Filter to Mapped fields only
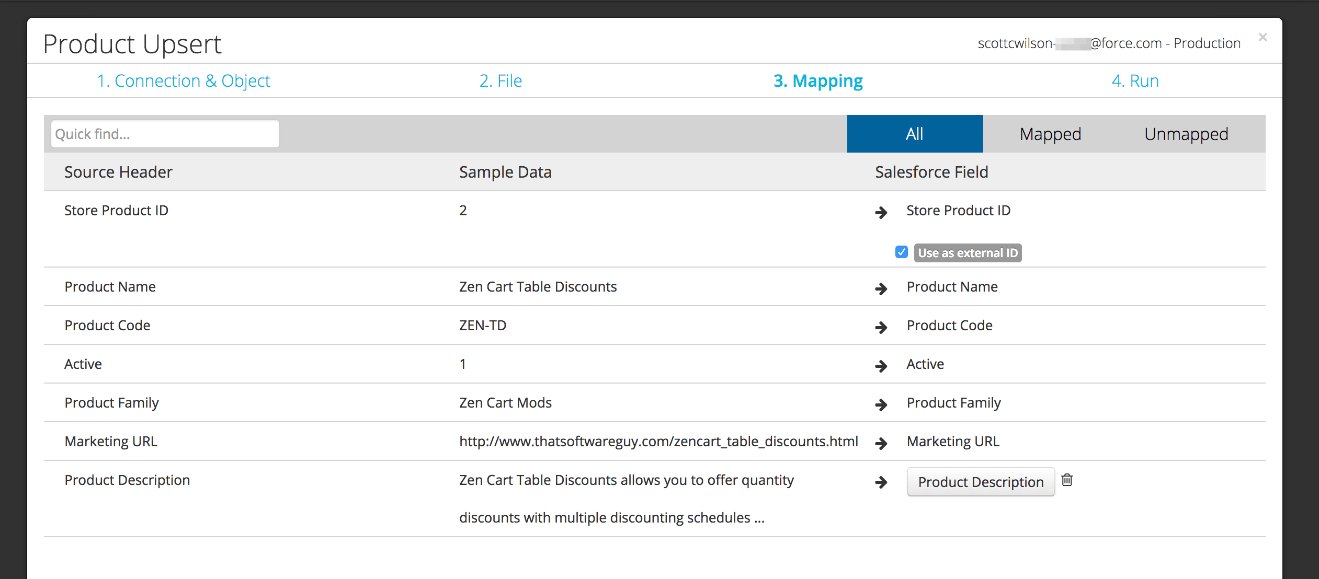Image resolution: width=1319 pixels, height=579 pixels. click(1050, 134)
